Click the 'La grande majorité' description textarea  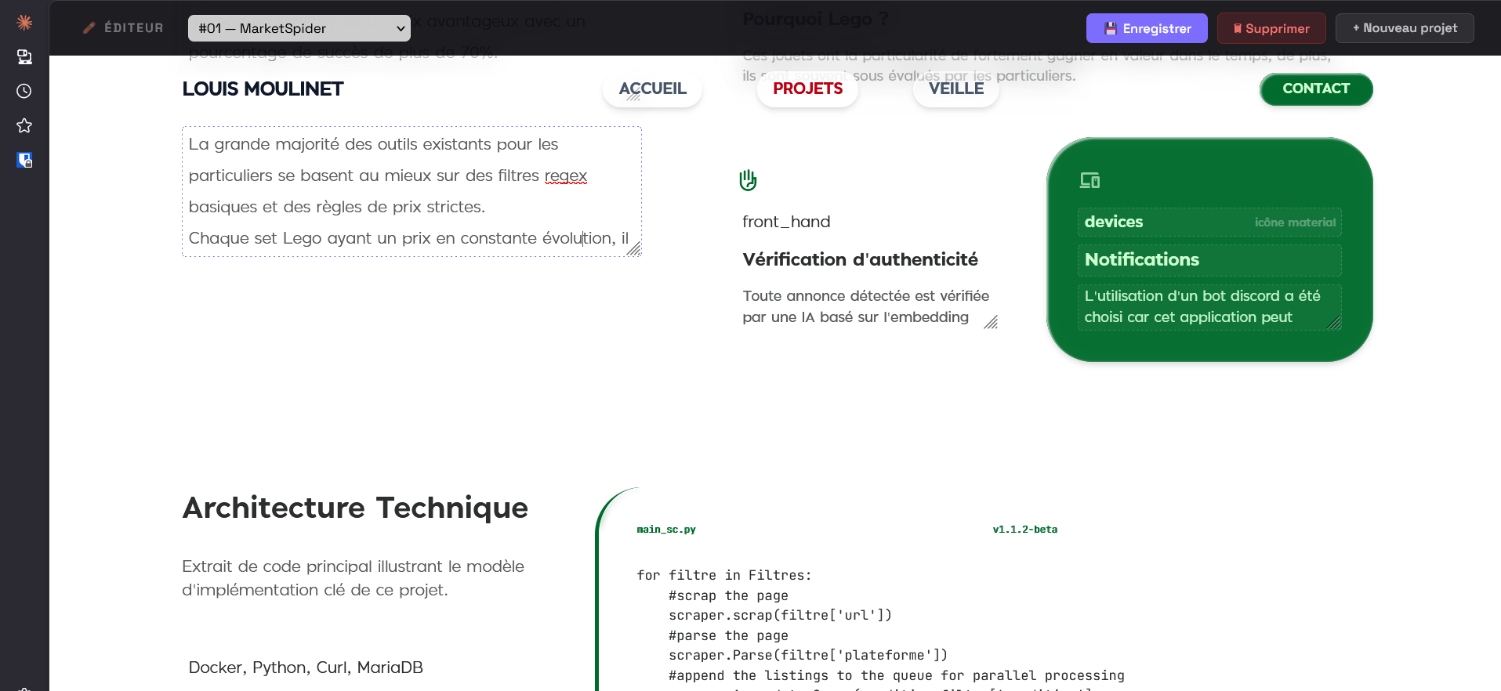(x=411, y=191)
